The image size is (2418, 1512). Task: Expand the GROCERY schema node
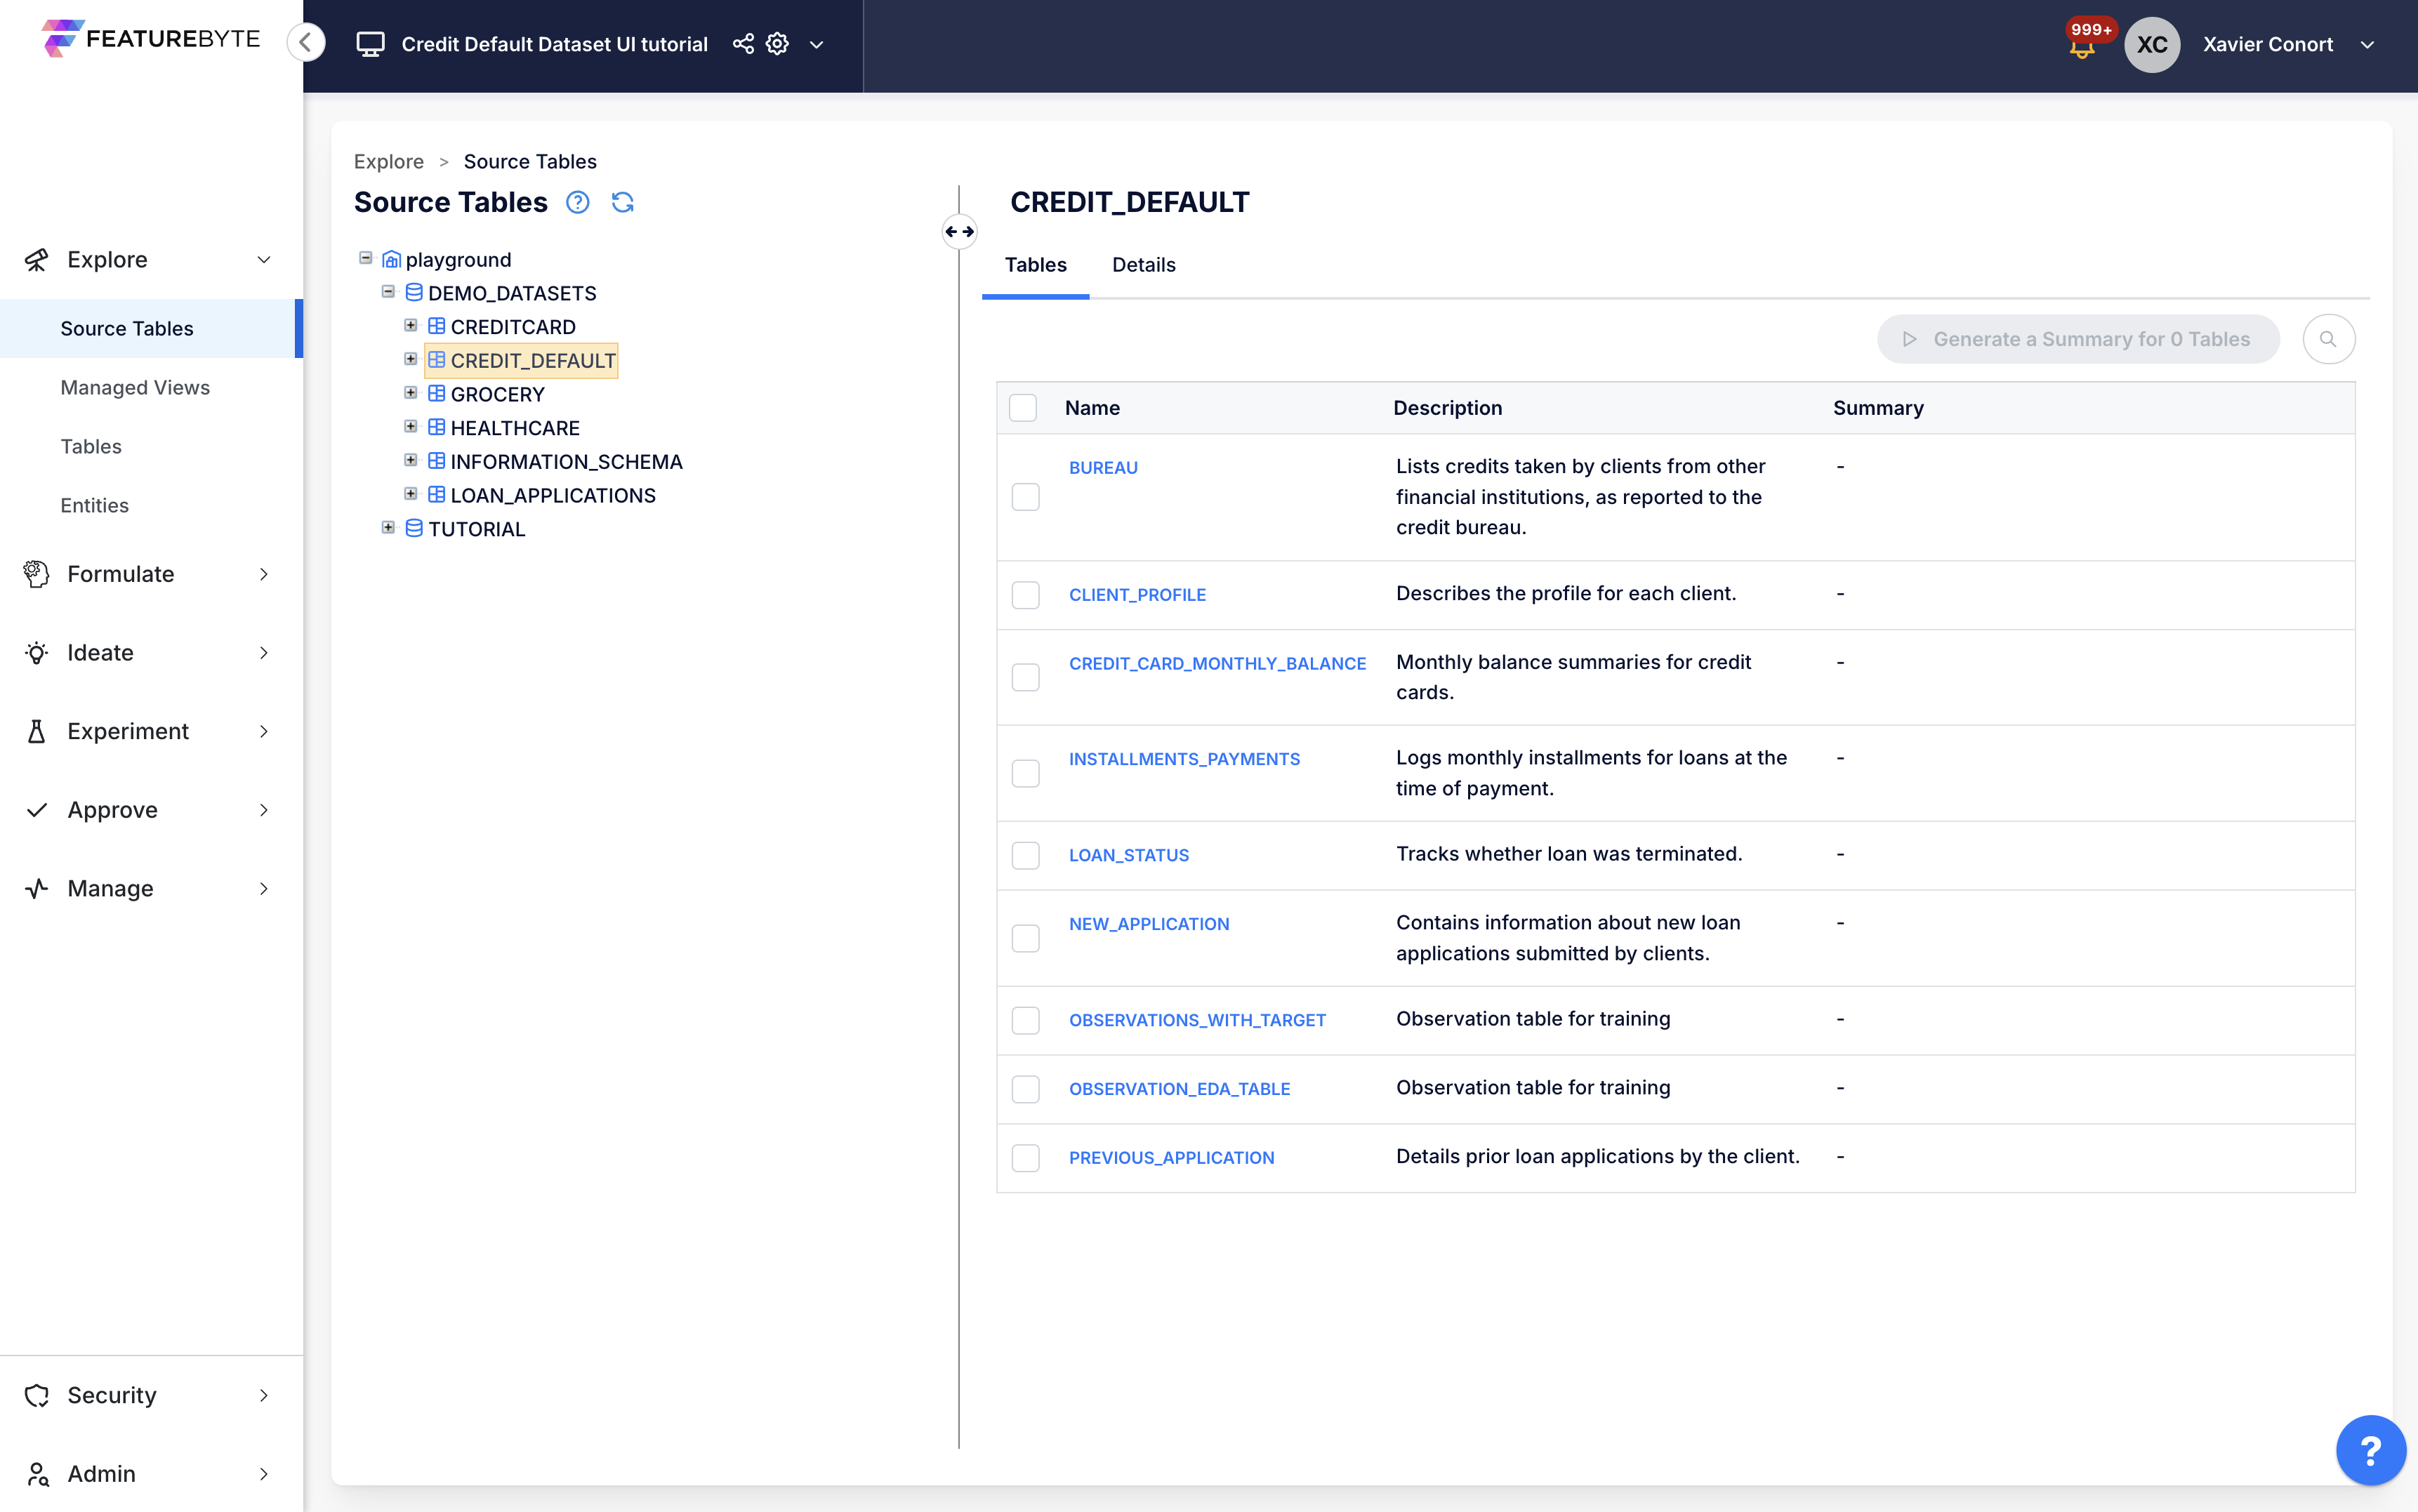point(410,393)
